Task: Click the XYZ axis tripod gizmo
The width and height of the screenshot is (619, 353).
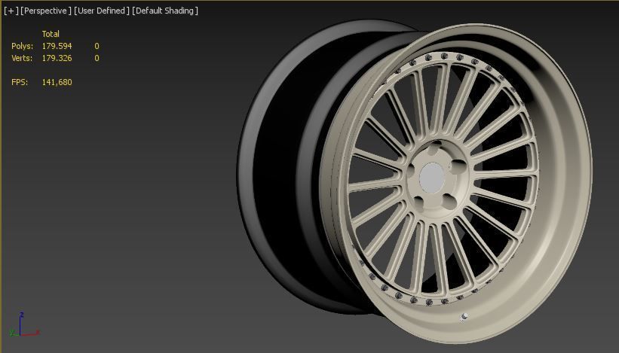Action: click(23, 325)
